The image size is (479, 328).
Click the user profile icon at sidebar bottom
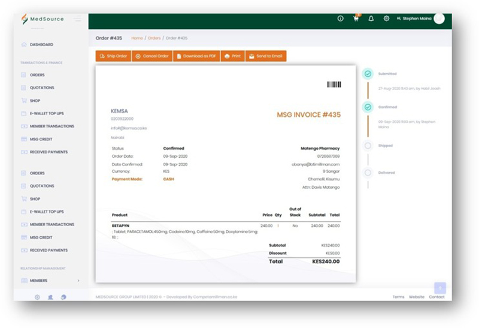(50, 297)
